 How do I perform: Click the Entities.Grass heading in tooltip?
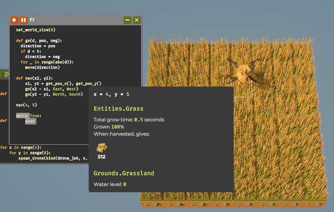(x=118, y=109)
